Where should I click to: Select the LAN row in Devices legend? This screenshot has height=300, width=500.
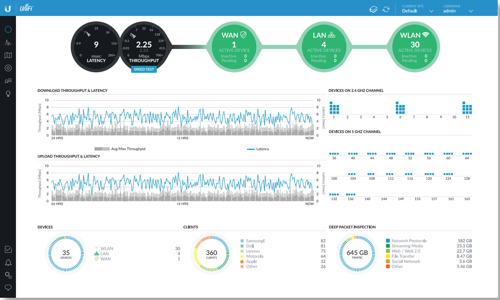click(104, 254)
